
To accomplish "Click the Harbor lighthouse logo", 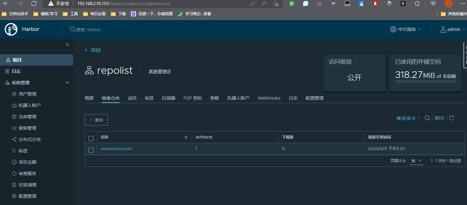I will (x=11, y=29).
